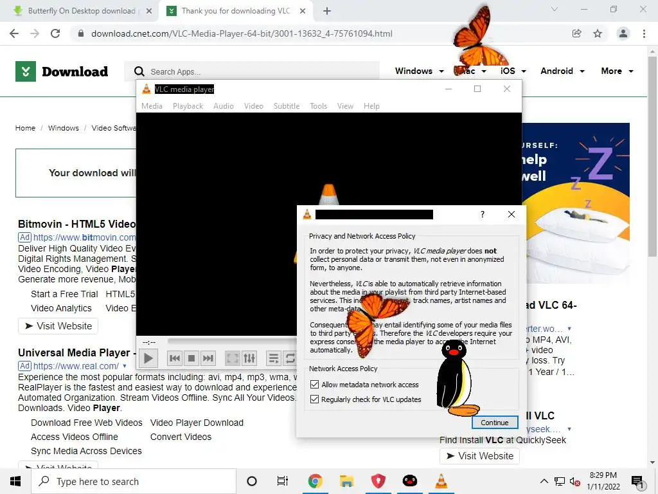Click the Continue button in privacy dialog
This screenshot has height=494, width=658.
tap(495, 423)
